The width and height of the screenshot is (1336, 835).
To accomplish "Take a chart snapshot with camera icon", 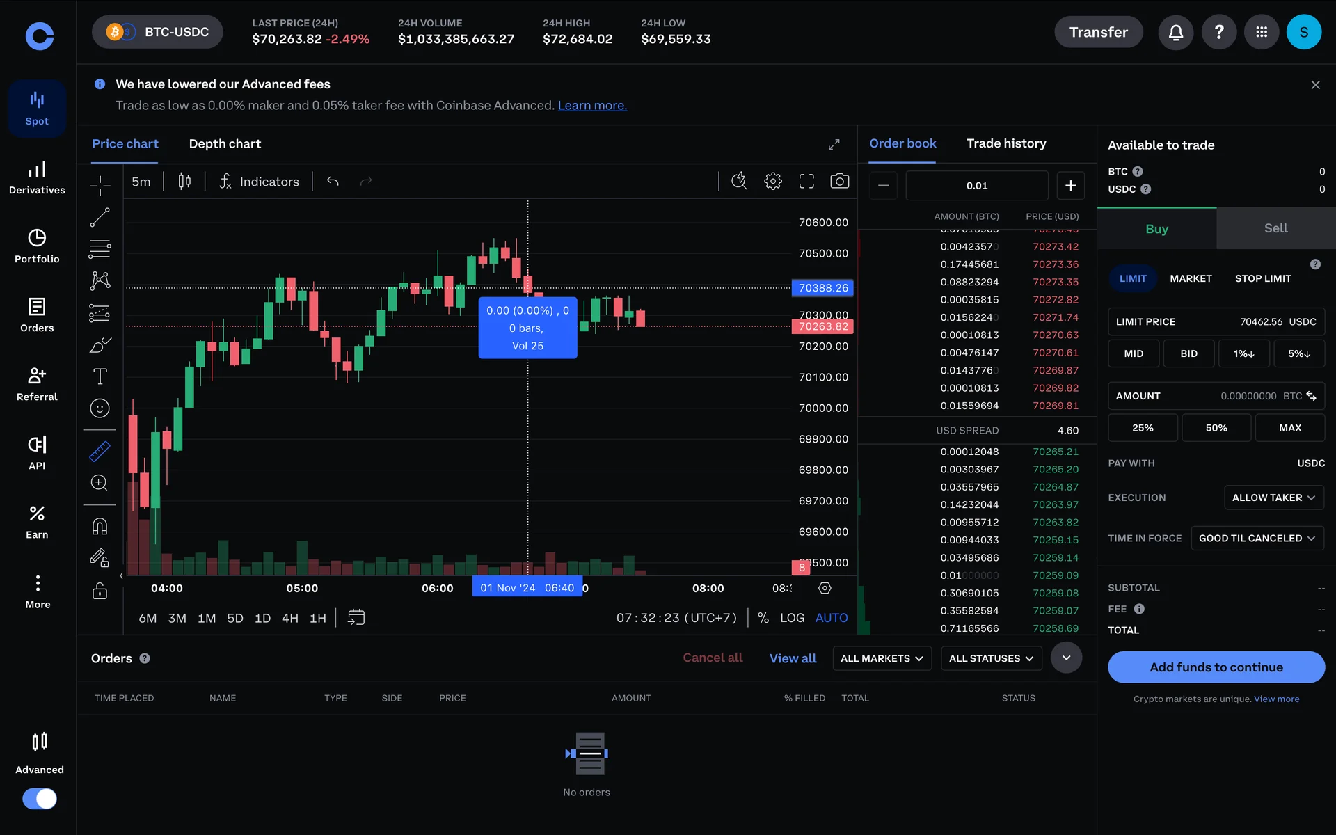I will [x=839, y=182].
